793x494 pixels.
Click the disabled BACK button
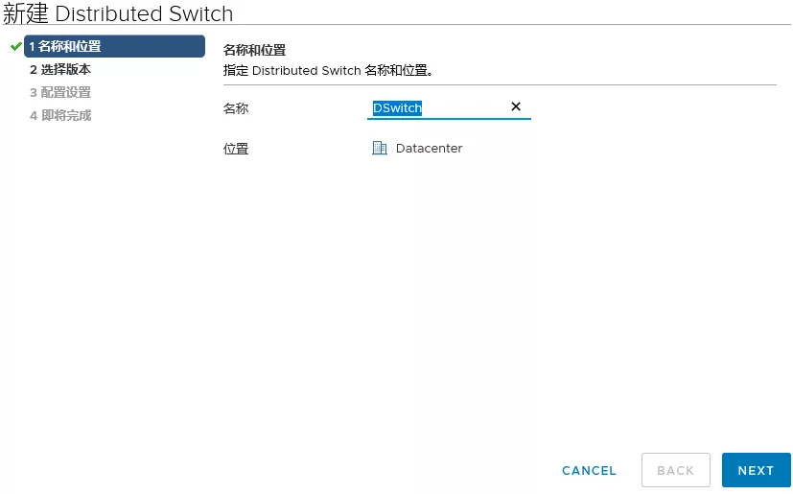point(675,470)
